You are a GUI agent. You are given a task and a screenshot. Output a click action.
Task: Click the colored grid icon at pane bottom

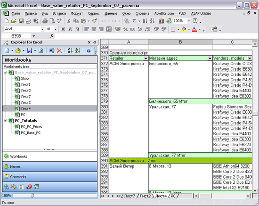[x=22, y=187]
